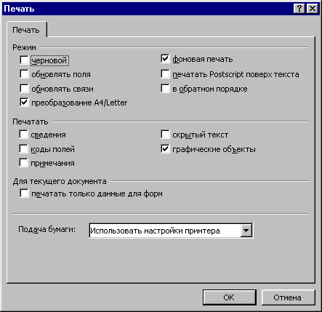Uncheck графические объекты
Viewport: 322px width, 312px height.
165,149
